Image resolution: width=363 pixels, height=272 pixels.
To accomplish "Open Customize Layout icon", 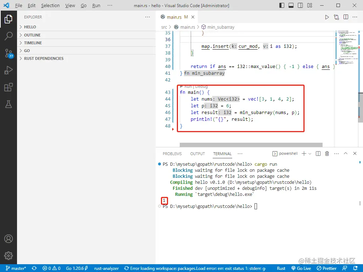I will point(309,5).
